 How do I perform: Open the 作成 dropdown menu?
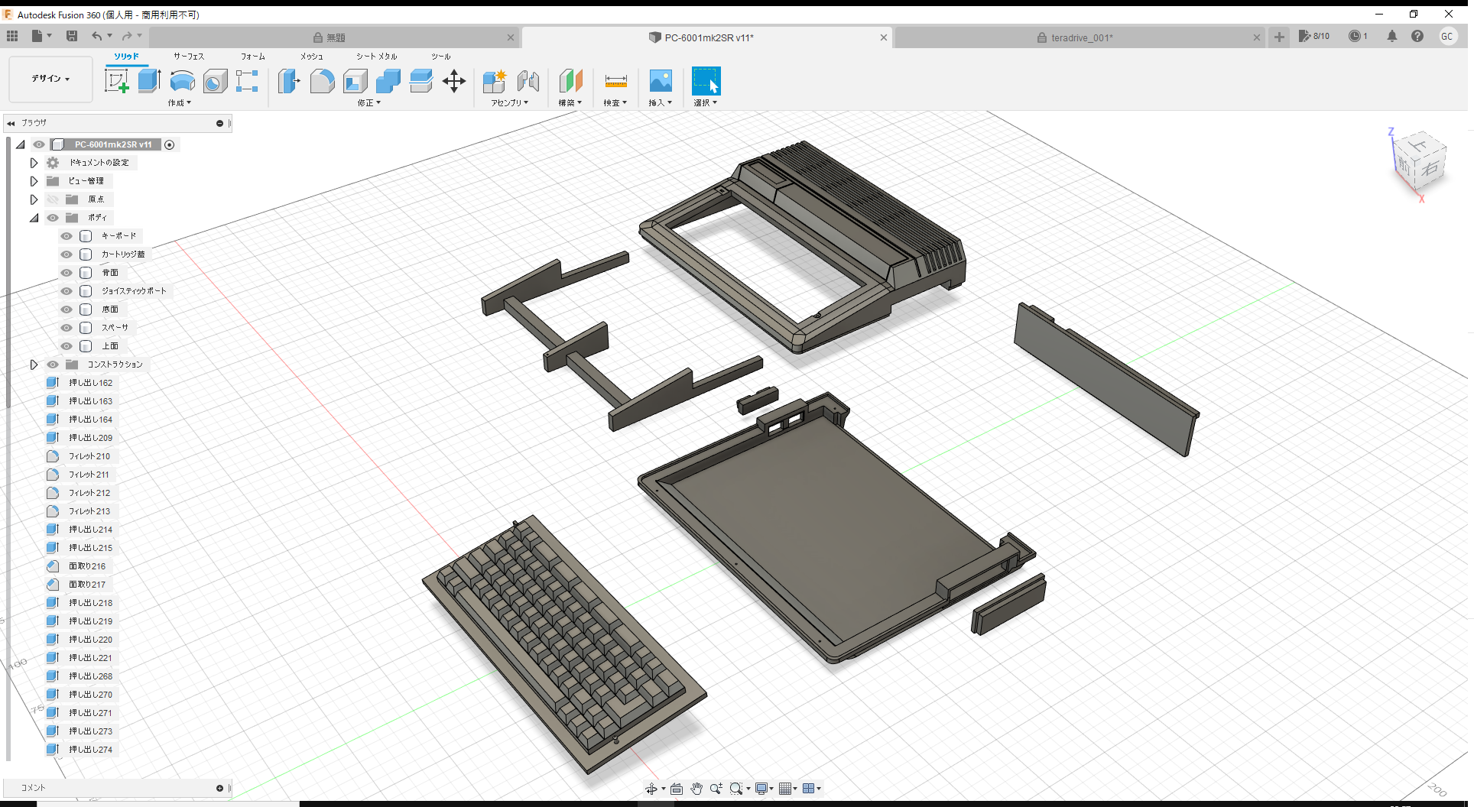(x=179, y=102)
